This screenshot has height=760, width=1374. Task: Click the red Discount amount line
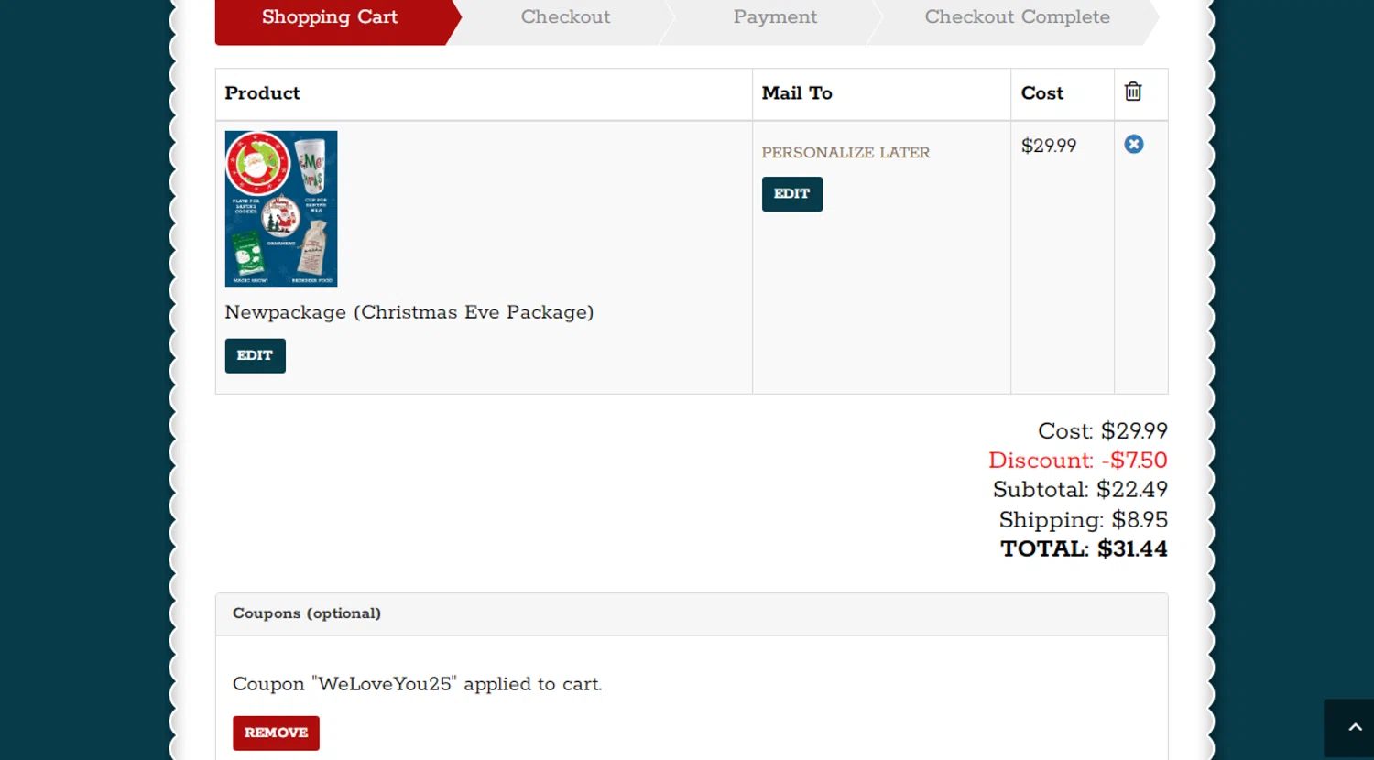(1077, 461)
